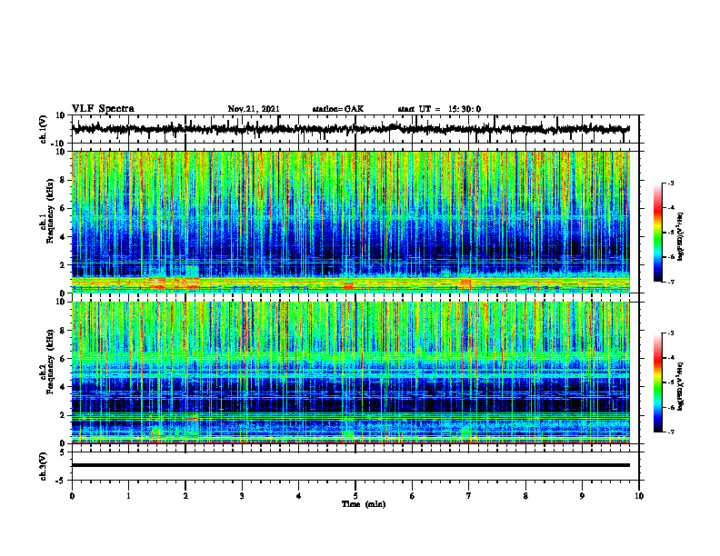Click time axis tick label "5"
This screenshot has height=556, width=720.
(355, 496)
